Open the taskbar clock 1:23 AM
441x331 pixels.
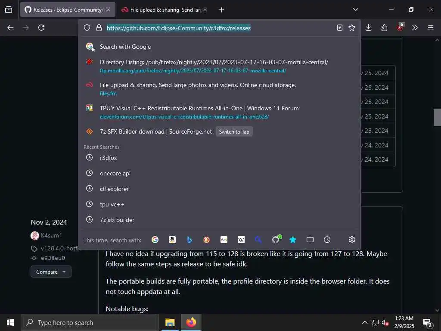pos(404,322)
